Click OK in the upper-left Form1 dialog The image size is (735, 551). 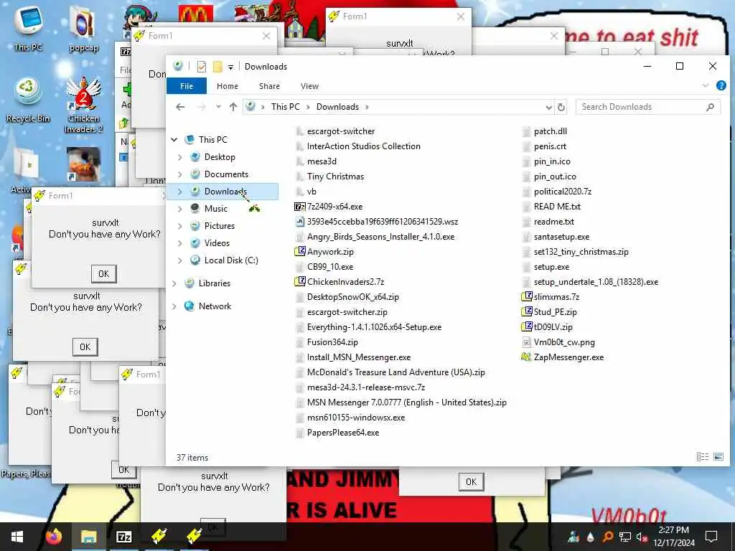pos(103,273)
